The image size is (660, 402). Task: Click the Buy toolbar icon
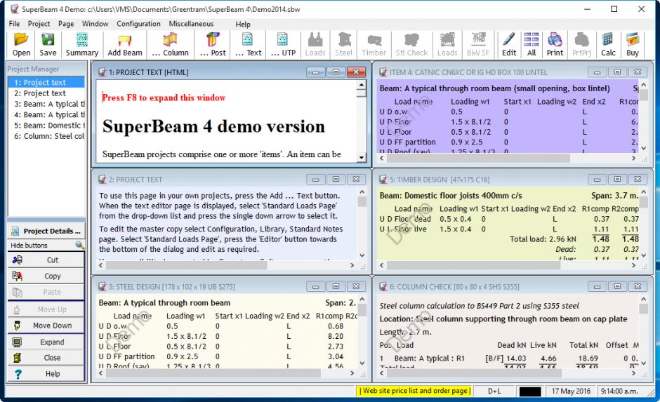click(x=632, y=45)
